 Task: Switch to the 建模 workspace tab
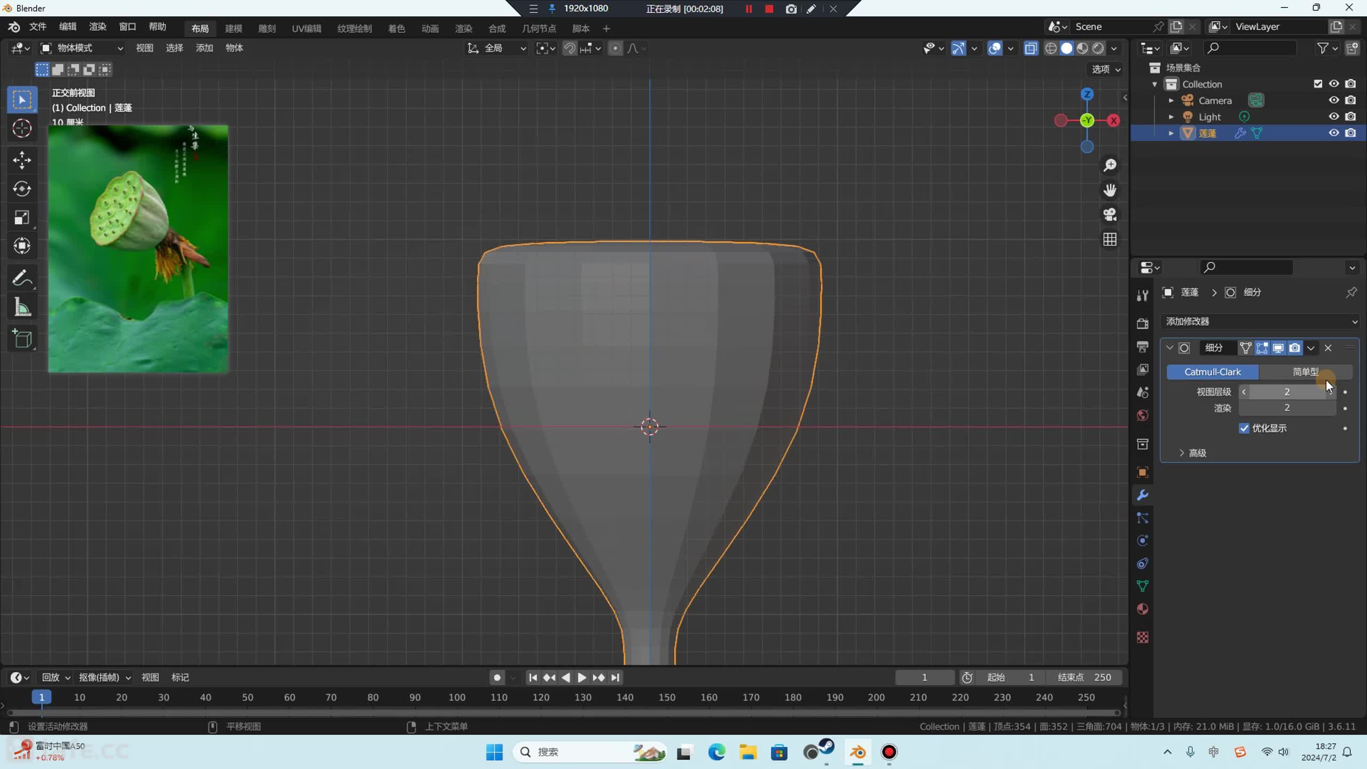(x=233, y=28)
